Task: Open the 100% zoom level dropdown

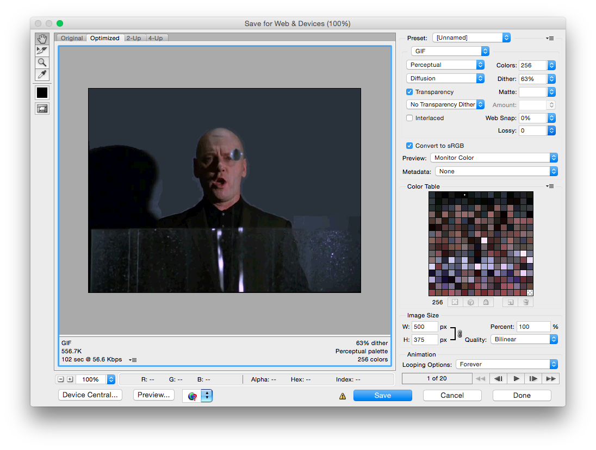Action: point(111,379)
